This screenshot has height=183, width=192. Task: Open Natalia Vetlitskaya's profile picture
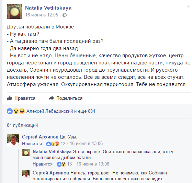point(14,11)
